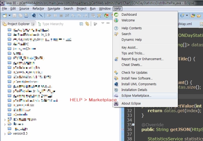The height and width of the screenshot is (141, 203).
Task: Minimize the Project Explorer view
Action: pos(108,23)
